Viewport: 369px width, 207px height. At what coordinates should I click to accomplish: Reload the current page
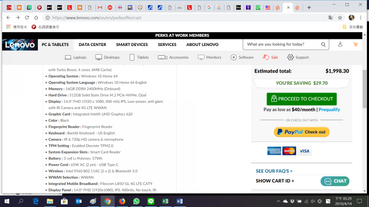(27, 17)
